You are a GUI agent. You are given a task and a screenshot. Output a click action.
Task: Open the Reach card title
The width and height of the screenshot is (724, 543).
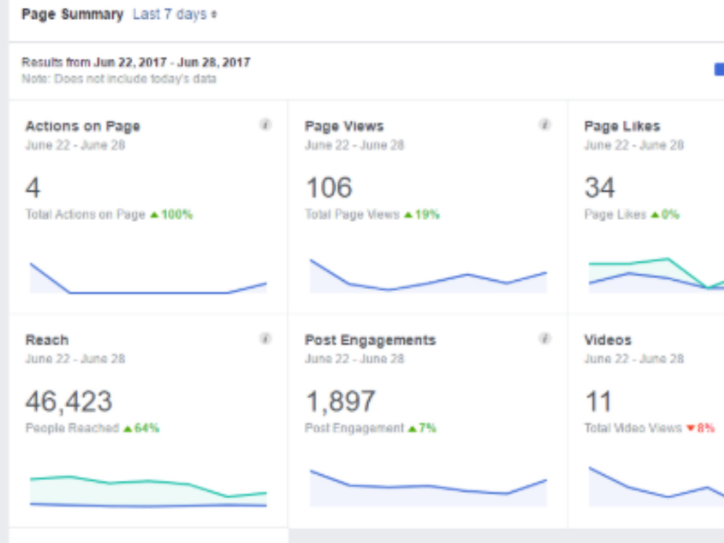(x=47, y=340)
